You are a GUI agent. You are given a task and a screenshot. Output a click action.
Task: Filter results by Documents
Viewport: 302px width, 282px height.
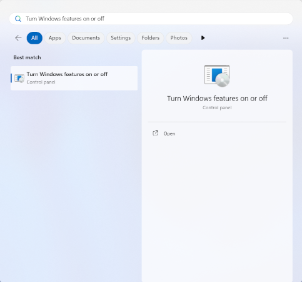86,38
